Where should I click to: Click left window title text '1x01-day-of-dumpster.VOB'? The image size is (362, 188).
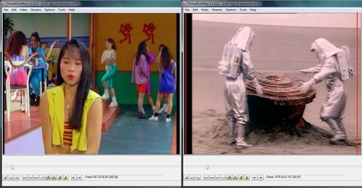60,4
